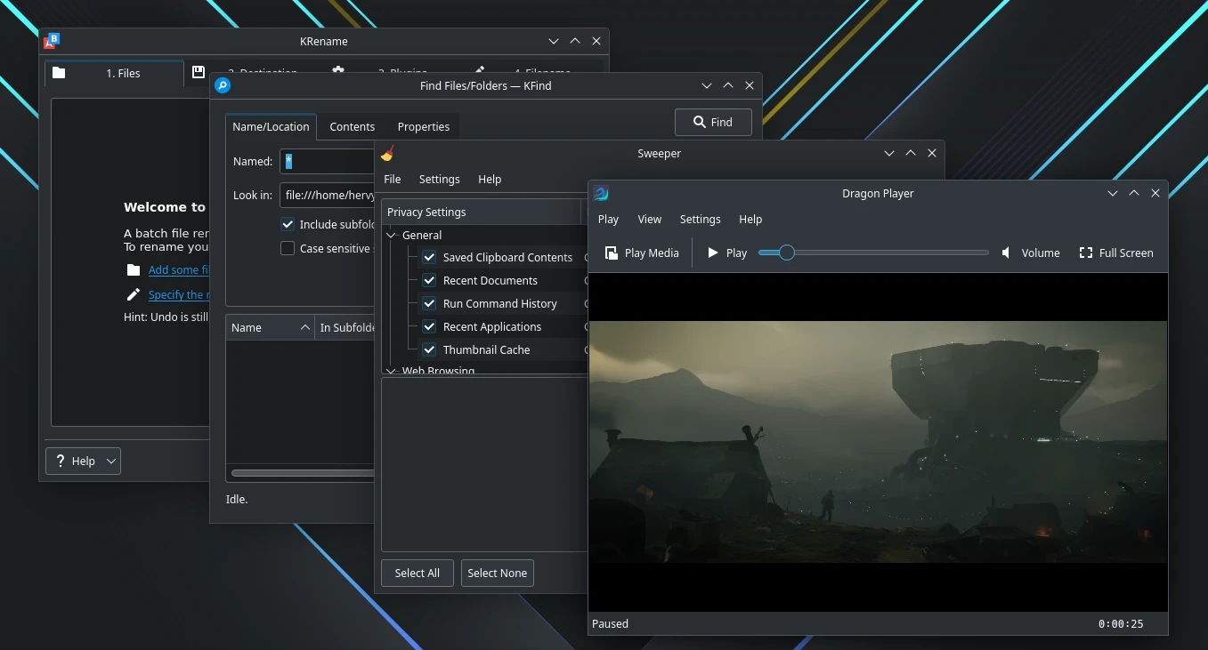Click the playback position slider handle
Viewport: 1208px width, 650px height.
click(x=786, y=253)
